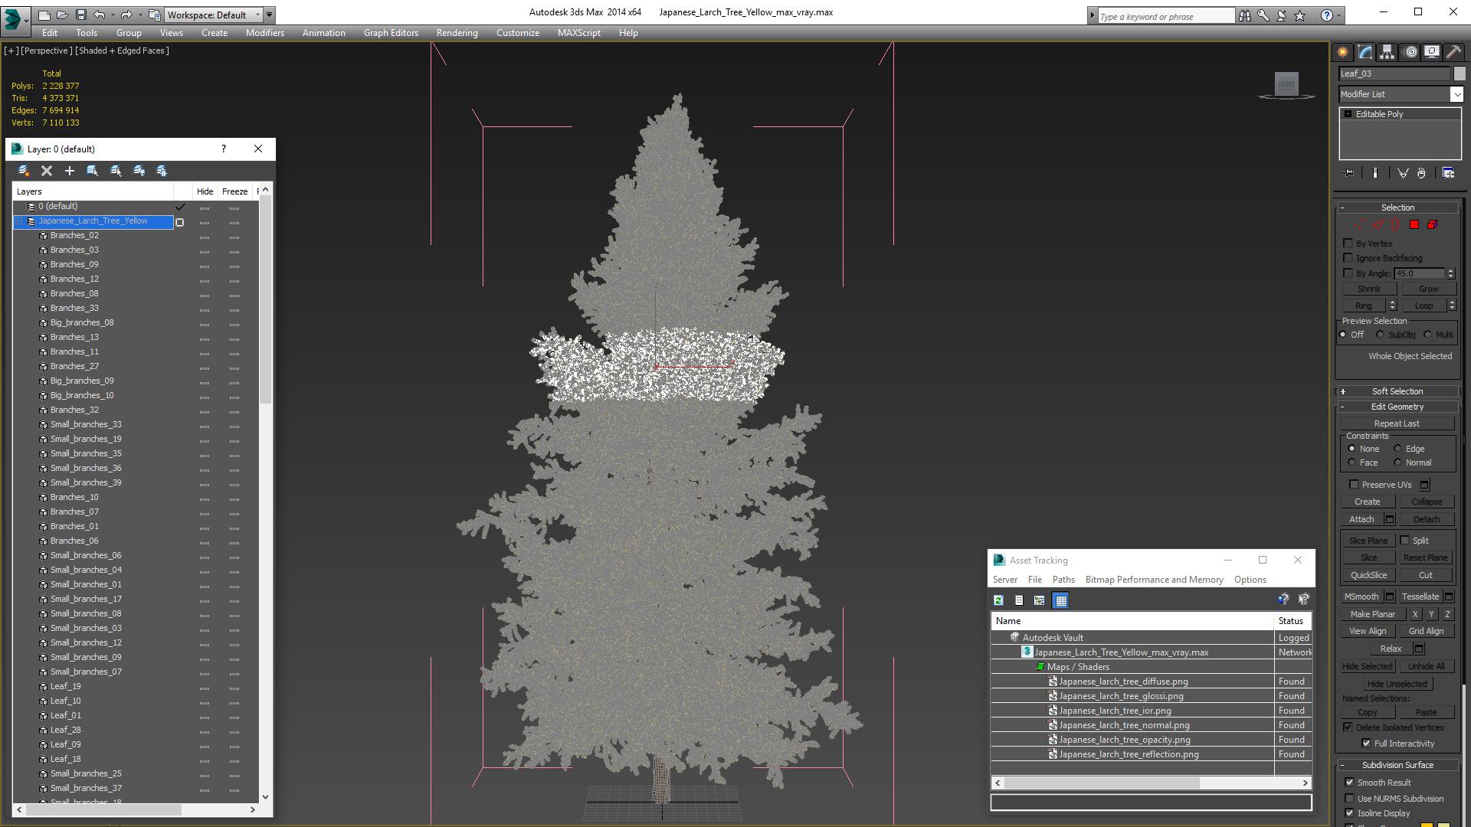Viewport: 1471px width, 827px height.
Task: Click the Redo arrow icon
Action: point(126,15)
